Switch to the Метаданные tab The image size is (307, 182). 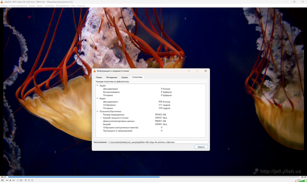(x=112, y=77)
